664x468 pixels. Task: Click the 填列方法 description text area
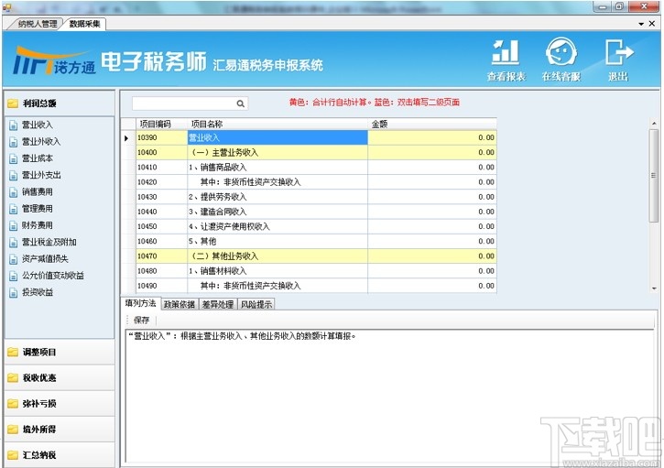click(x=388, y=396)
